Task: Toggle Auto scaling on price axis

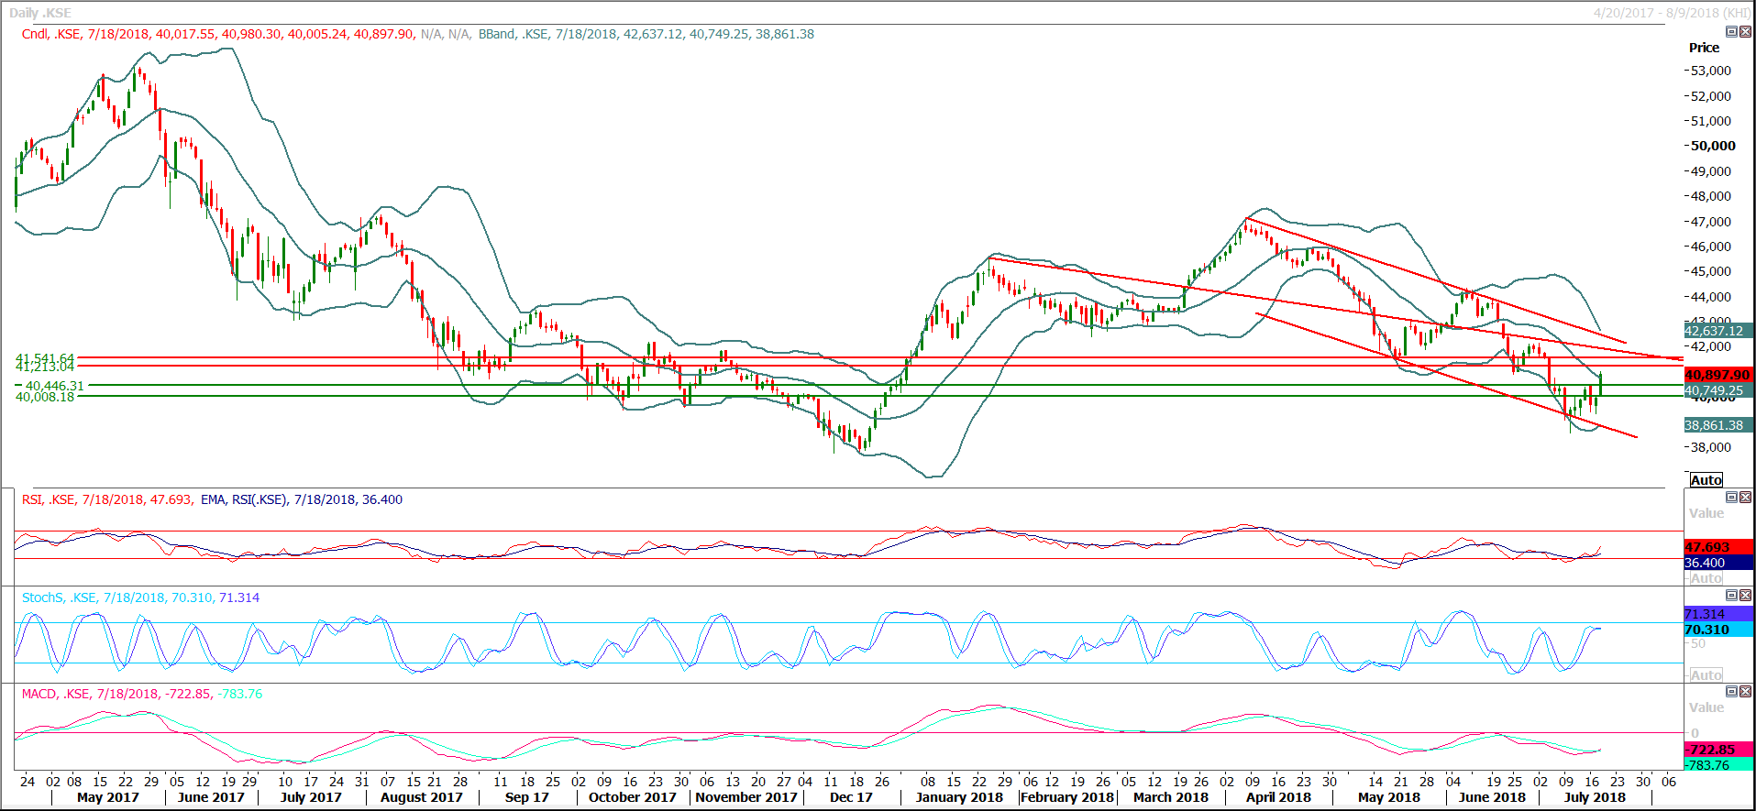Action: (1706, 480)
